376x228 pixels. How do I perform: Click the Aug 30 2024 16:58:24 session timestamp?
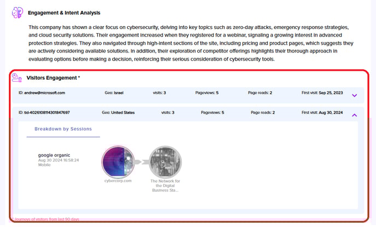pyautogui.click(x=59, y=160)
